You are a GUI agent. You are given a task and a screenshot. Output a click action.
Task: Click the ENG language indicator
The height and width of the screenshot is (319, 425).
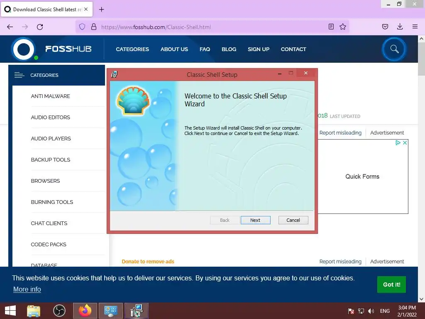pyautogui.click(x=385, y=311)
